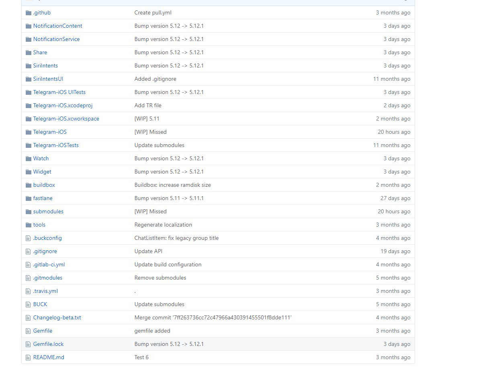Open the 'Merge commit 7ff263736cc...' message
The height and width of the screenshot is (368, 491).
213,318
